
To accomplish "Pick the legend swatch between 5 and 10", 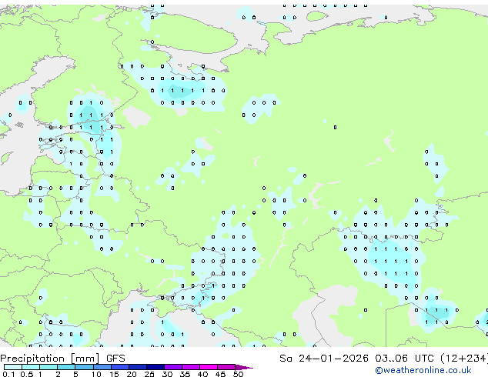I will click(85, 367).
